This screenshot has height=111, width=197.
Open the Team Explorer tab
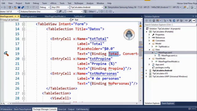point(168,103)
